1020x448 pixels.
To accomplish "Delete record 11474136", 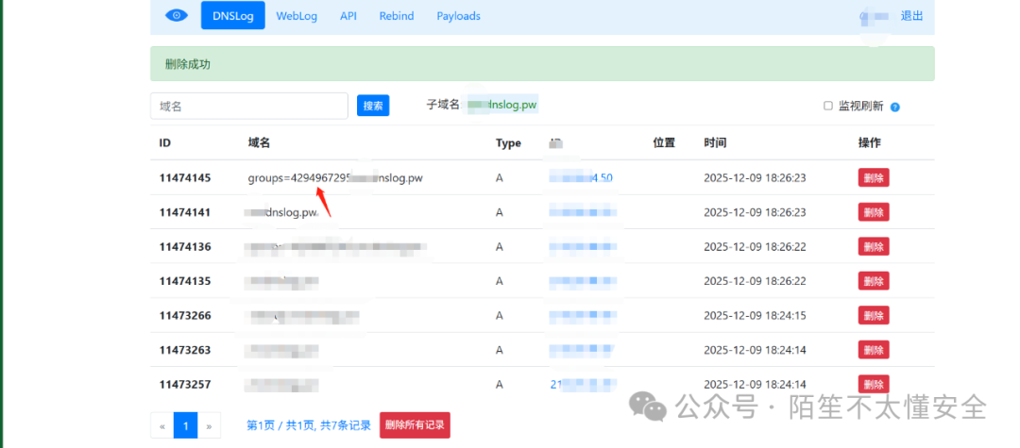I will click(x=873, y=246).
